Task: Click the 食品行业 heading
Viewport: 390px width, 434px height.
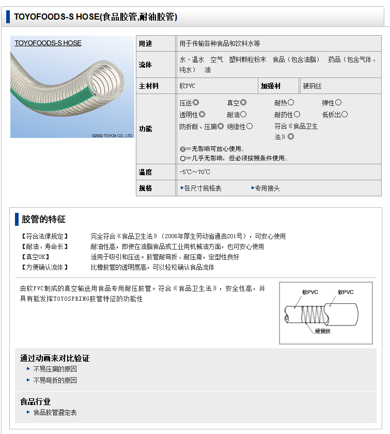Action: pyautogui.click(x=36, y=401)
